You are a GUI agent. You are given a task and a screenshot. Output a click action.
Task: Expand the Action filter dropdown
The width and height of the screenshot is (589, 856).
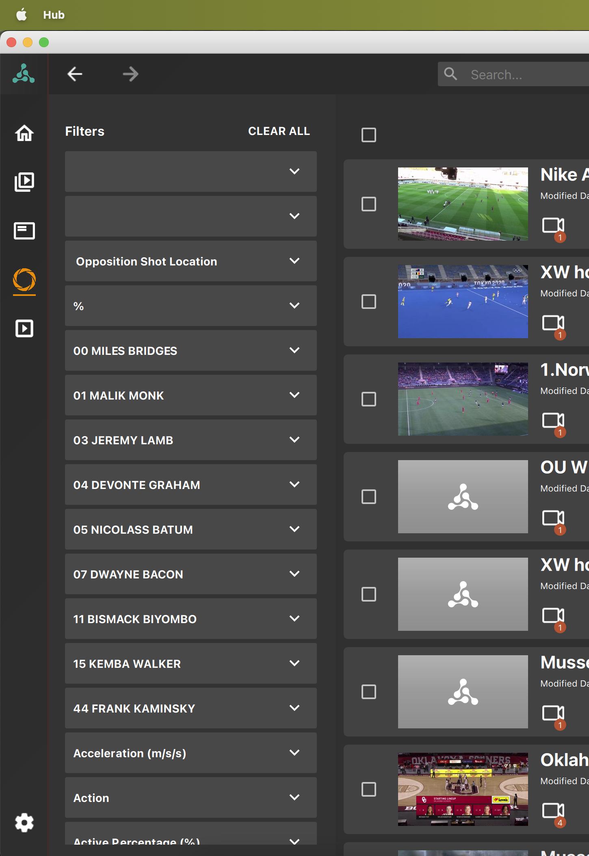[191, 797]
